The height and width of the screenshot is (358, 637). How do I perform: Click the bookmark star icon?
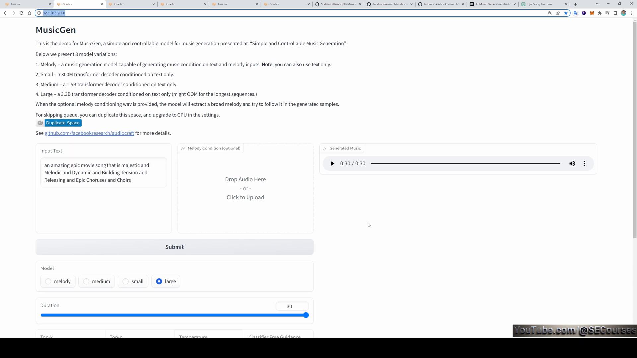coord(566,13)
